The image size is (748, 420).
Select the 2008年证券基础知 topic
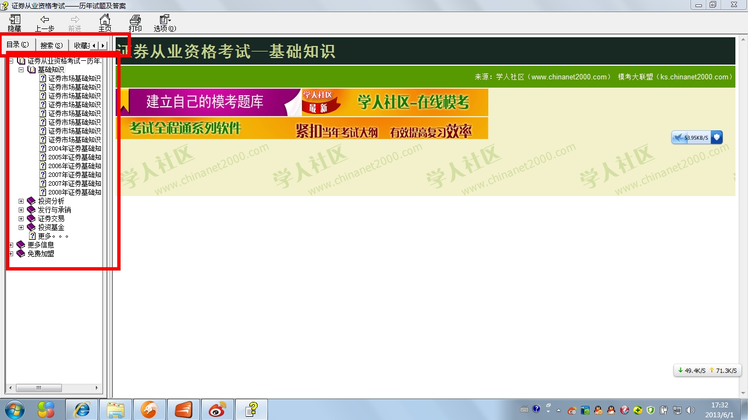75,192
